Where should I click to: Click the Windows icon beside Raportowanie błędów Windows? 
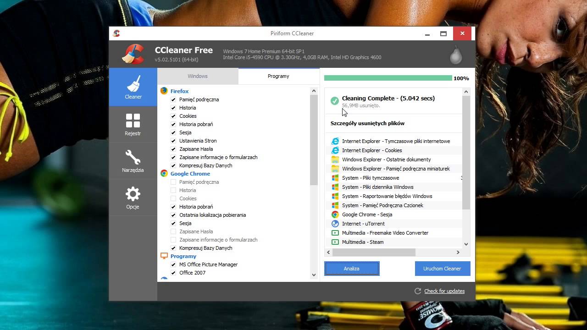[x=335, y=196]
